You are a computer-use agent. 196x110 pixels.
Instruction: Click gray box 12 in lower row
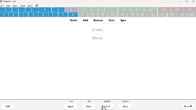tap(113, 15)
